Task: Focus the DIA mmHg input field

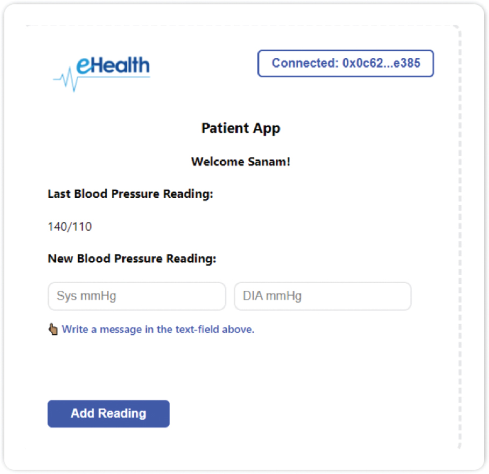Action: pos(323,296)
